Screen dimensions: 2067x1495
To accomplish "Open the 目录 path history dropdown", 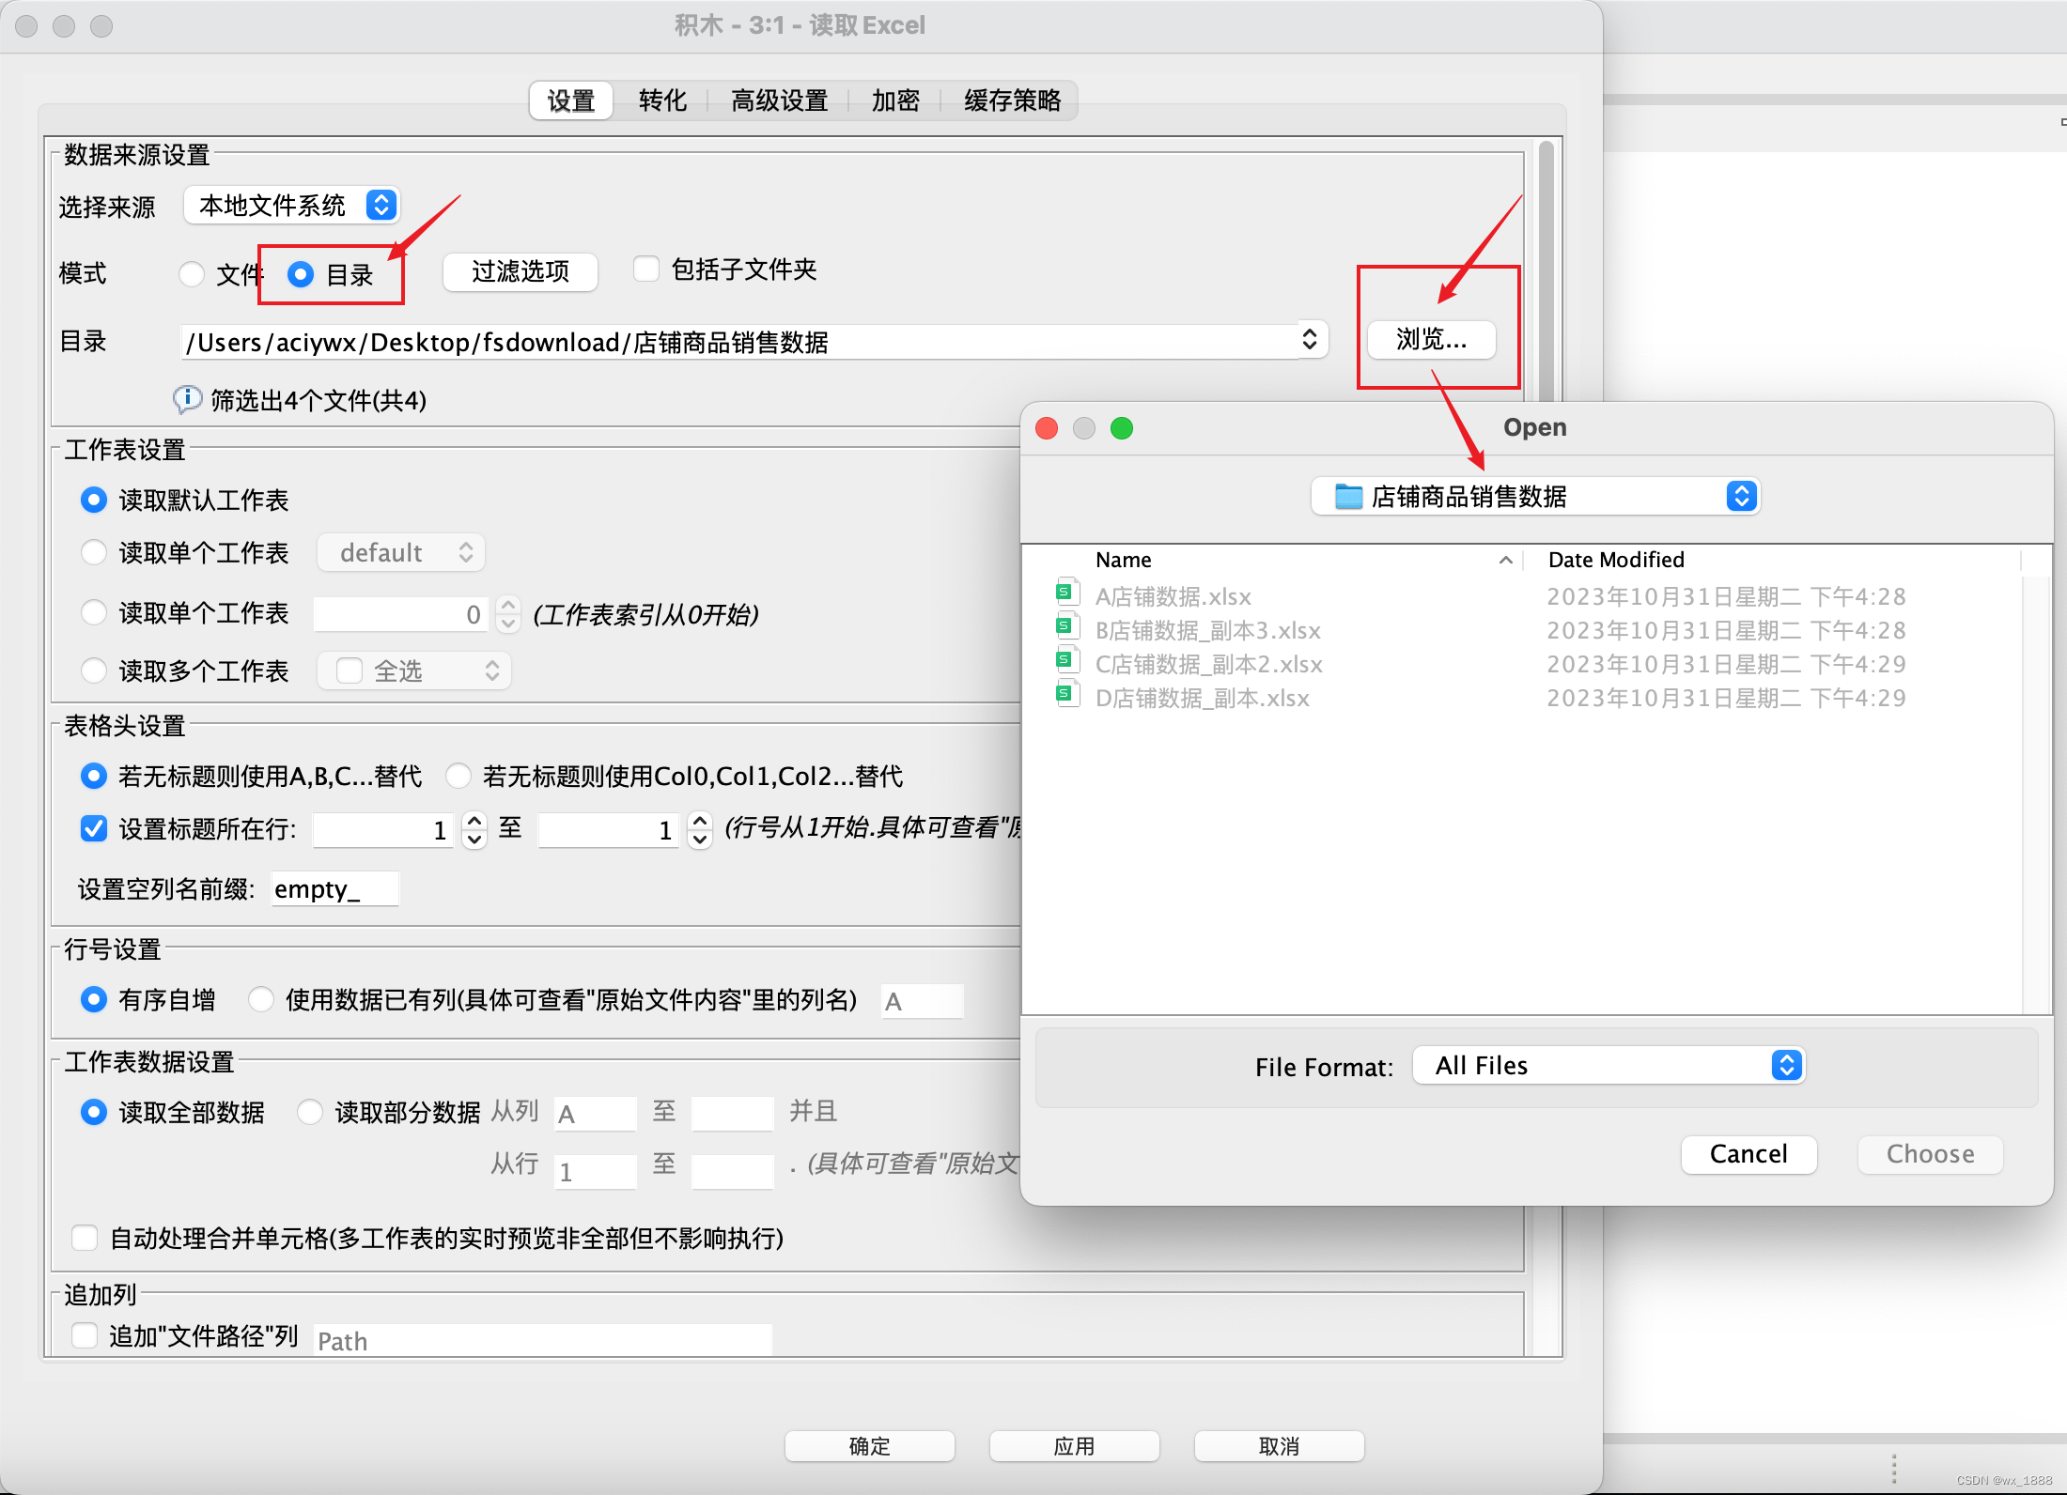I will pyautogui.click(x=1309, y=340).
